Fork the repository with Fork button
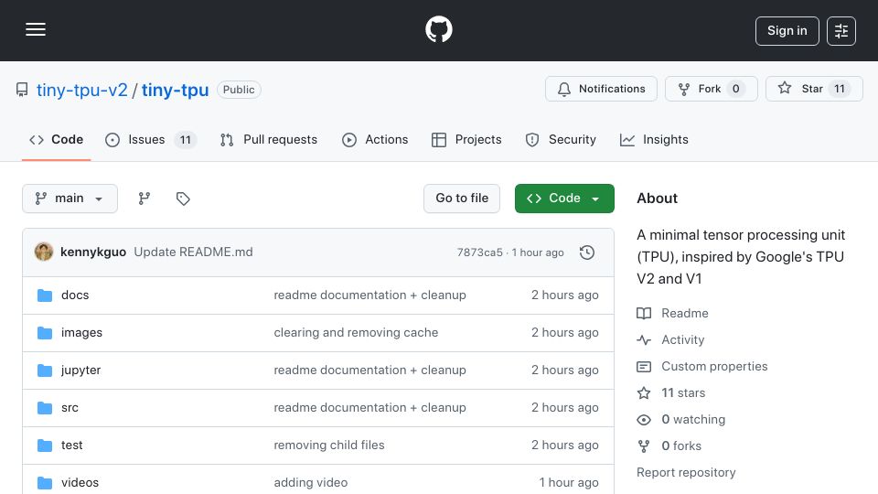 point(712,89)
